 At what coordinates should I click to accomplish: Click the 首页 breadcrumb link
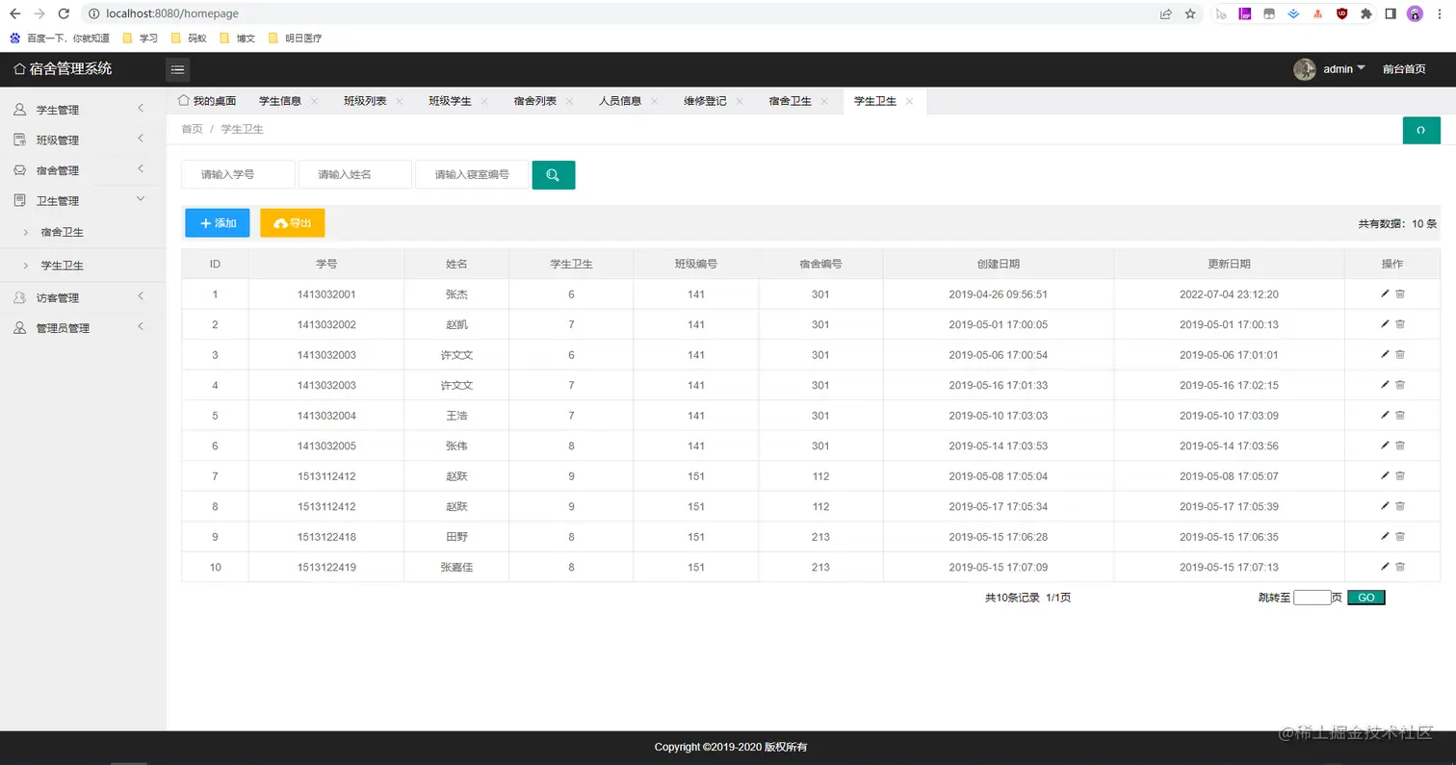click(192, 129)
